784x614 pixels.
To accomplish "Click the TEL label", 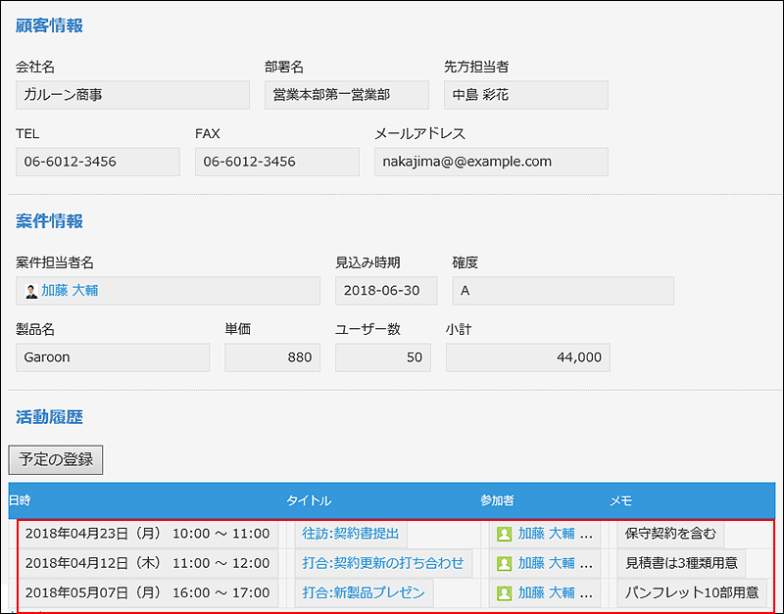I will [27, 134].
